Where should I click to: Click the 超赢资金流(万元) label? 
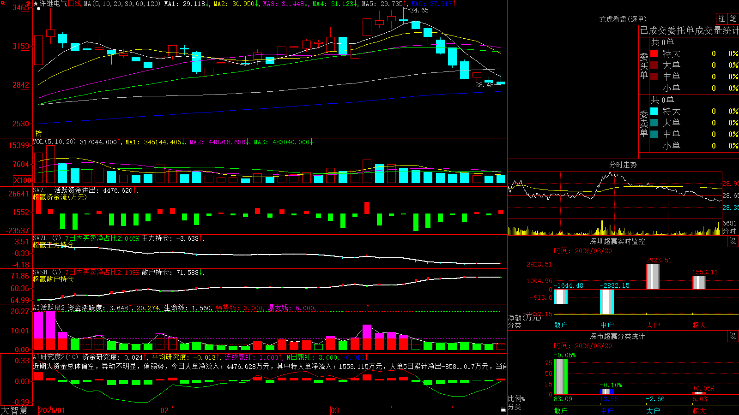60,197
